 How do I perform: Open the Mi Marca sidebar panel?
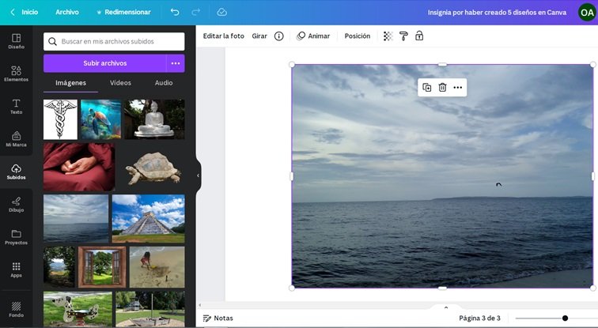pos(16,139)
